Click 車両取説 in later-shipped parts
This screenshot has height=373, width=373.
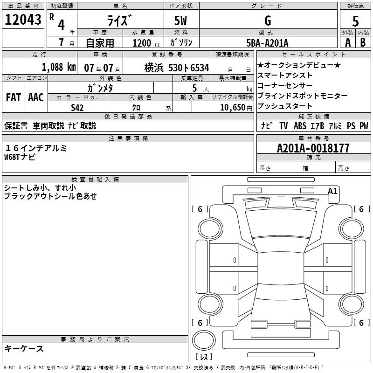[48, 125]
